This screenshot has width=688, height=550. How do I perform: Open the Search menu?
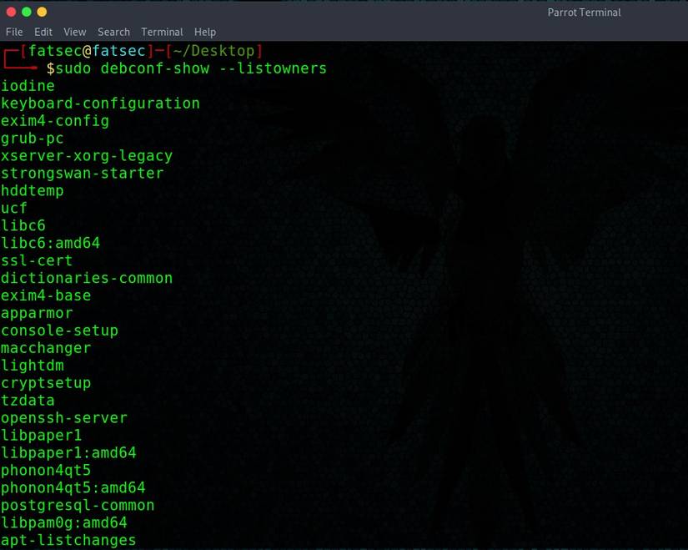pyautogui.click(x=113, y=32)
